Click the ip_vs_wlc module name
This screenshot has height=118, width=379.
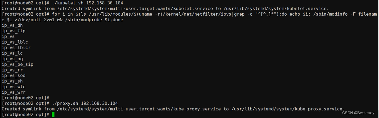click(x=14, y=87)
